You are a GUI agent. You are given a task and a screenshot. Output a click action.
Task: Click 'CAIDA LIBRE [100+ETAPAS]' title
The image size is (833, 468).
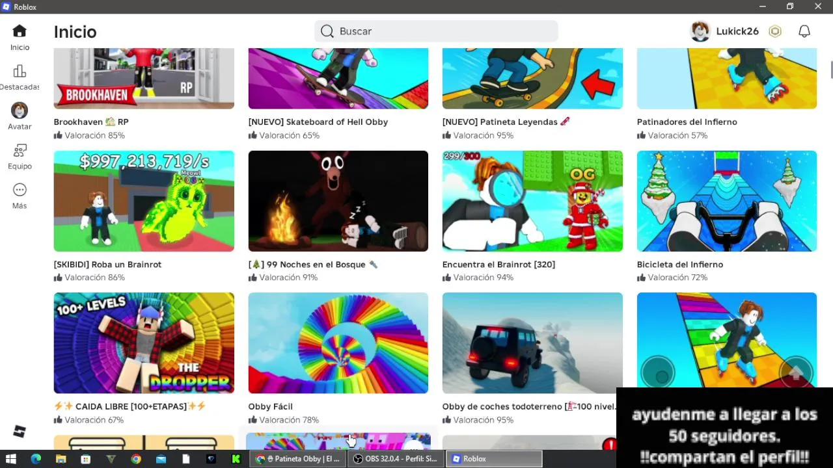130,406
